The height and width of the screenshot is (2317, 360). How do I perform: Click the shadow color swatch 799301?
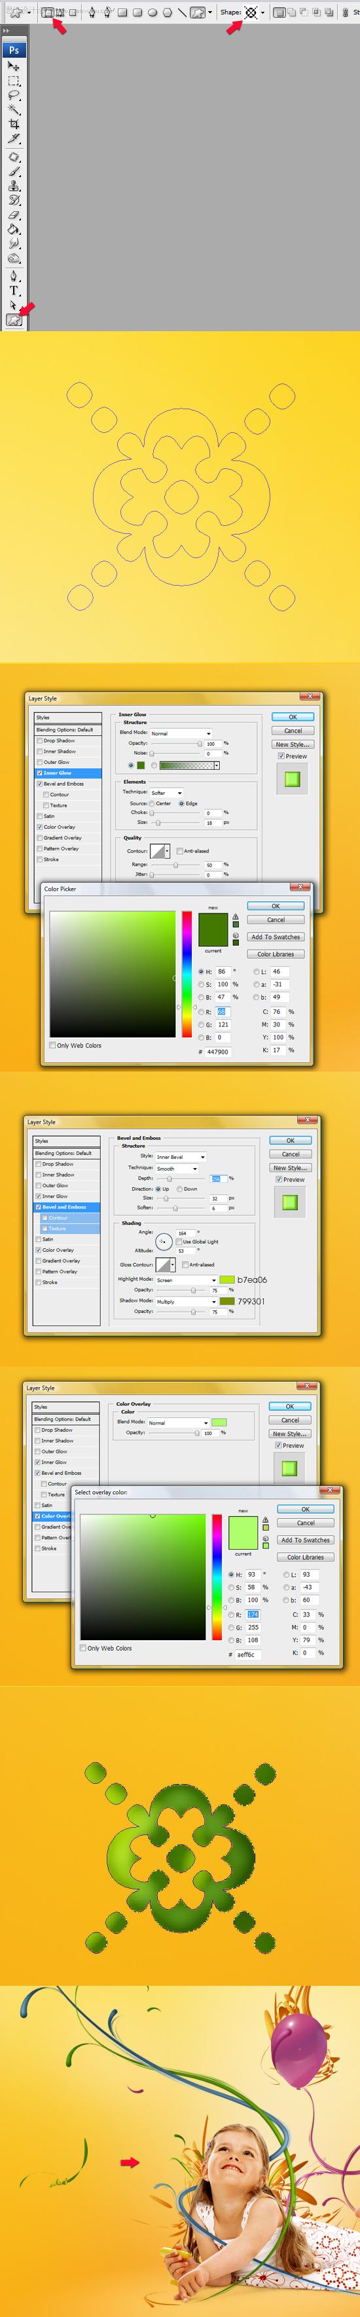(x=227, y=1300)
